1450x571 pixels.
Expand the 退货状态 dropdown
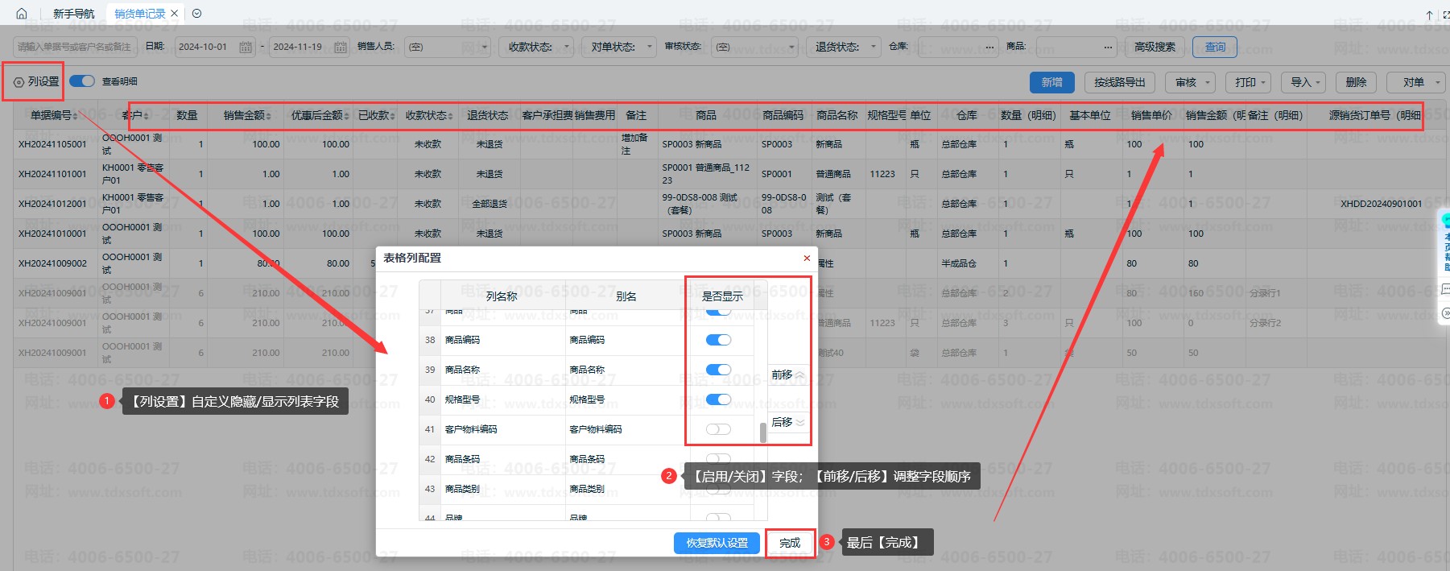847,48
